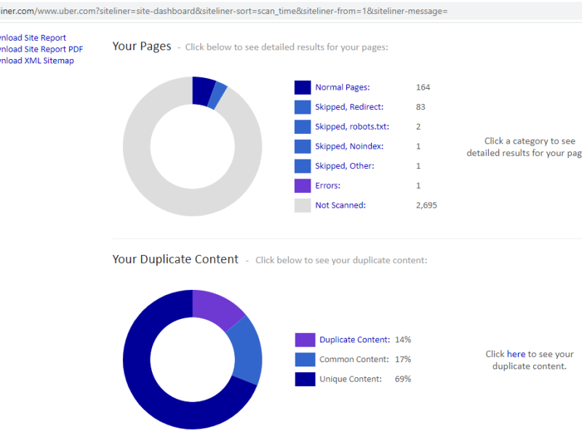Screen dimensions: 582x437
Task: Open the Skipped, Redirect link
Action: [x=348, y=107]
